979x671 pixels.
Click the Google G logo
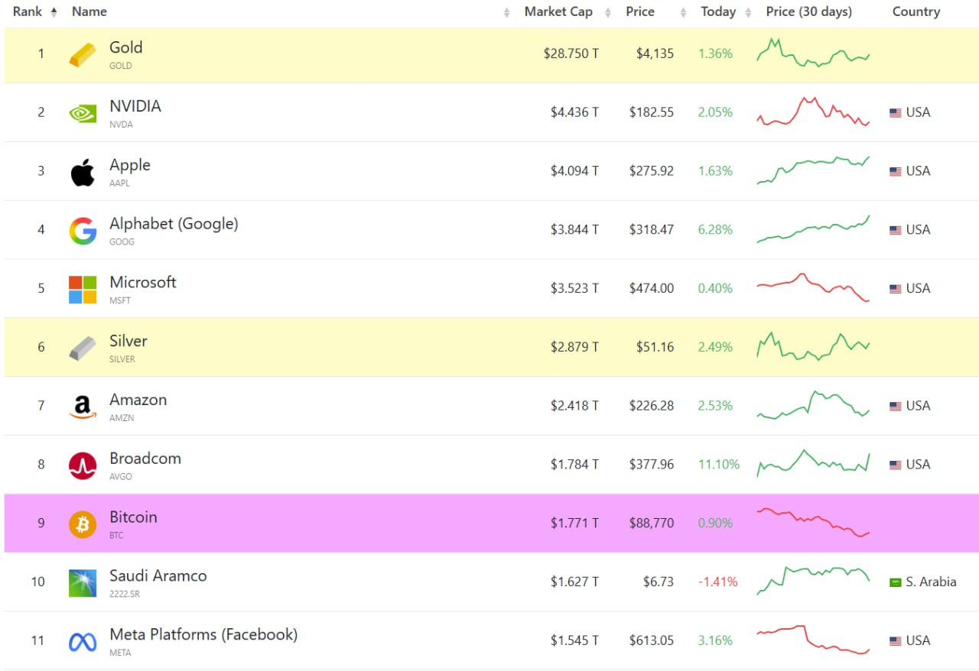tap(83, 231)
